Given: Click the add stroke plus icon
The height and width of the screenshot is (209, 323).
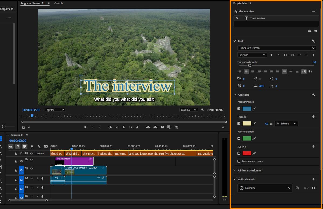Looking at the screenshot, I should point(313,117).
